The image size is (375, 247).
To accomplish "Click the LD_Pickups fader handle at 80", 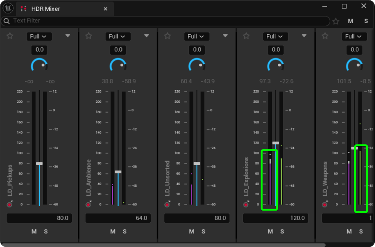I will click(39, 163).
